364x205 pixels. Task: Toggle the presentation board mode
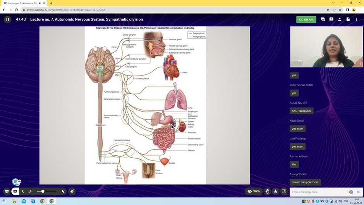click(x=15, y=191)
